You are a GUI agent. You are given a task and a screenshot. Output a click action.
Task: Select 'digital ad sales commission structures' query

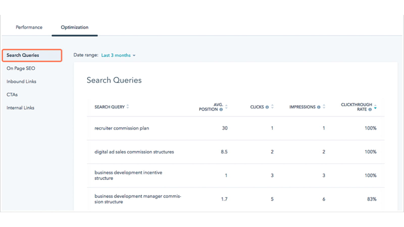pyautogui.click(x=134, y=152)
